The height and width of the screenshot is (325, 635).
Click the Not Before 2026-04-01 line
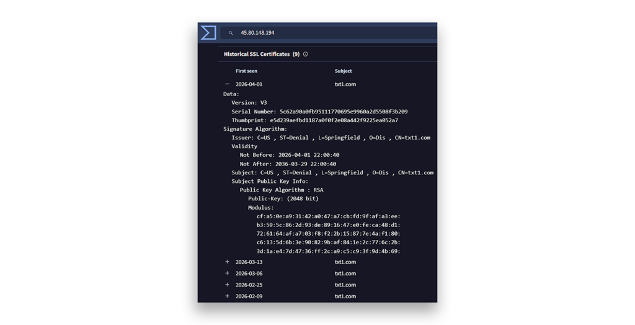(x=290, y=155)
